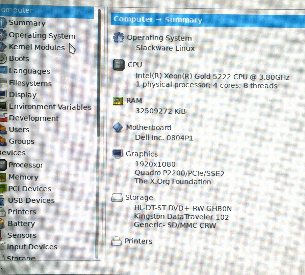Click the Slackware Linux text
305x275 pixels.
point(165,48)
